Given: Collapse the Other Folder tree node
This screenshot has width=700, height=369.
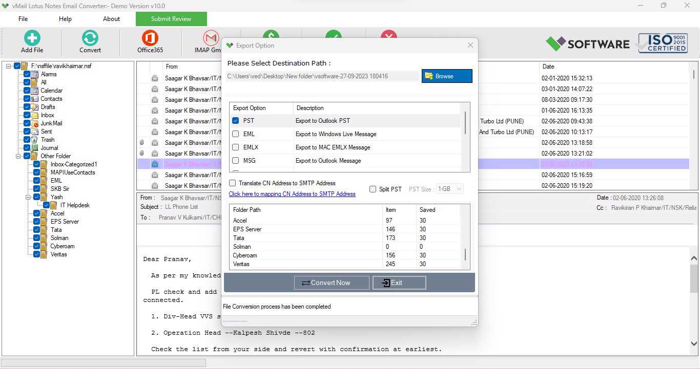Looking at the screenshot, I should (18, 156).
